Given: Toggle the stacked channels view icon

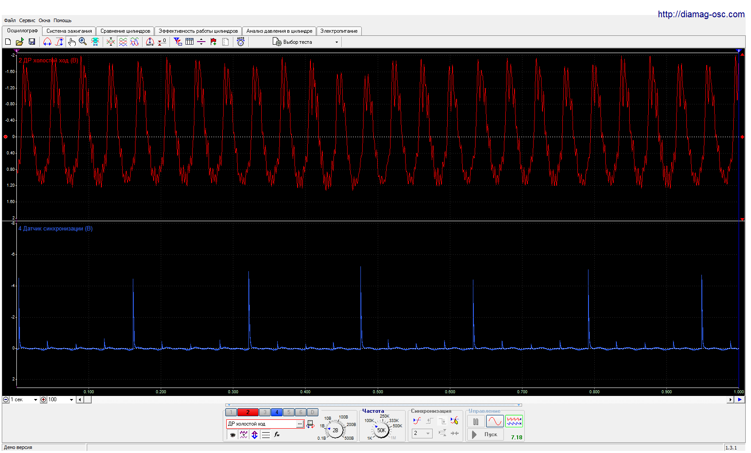Looking at the screenshot, I should 123,42.
